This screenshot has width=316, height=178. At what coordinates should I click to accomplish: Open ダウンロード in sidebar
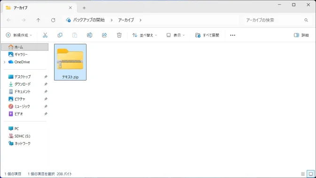pos(23,84)
